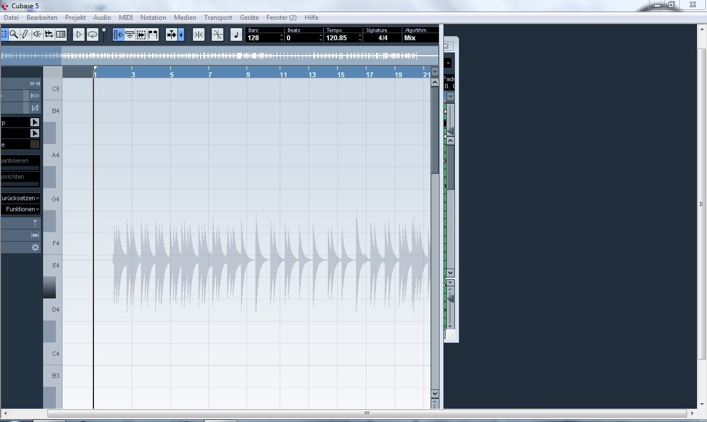Select the Zoom magnifier tool
707x422 pixels.
point(14,34)
